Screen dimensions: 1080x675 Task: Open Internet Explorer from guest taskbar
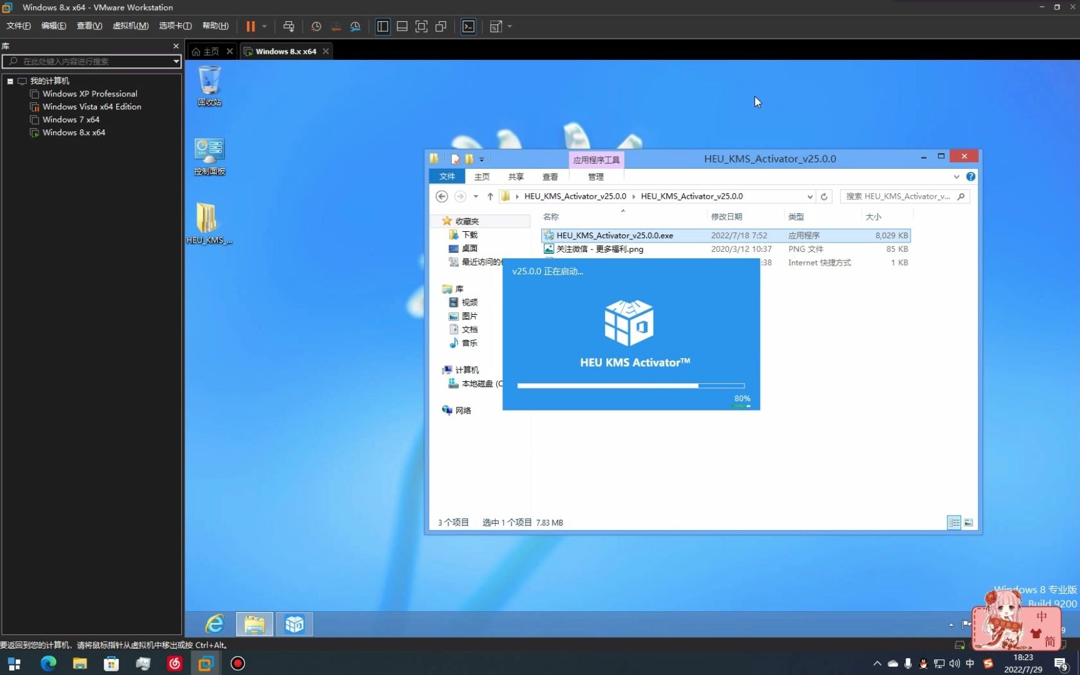click(215, 624)
